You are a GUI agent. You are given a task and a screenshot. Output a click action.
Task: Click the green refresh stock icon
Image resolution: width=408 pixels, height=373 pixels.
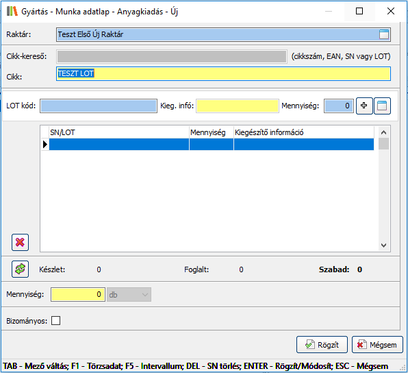(20, 269)
